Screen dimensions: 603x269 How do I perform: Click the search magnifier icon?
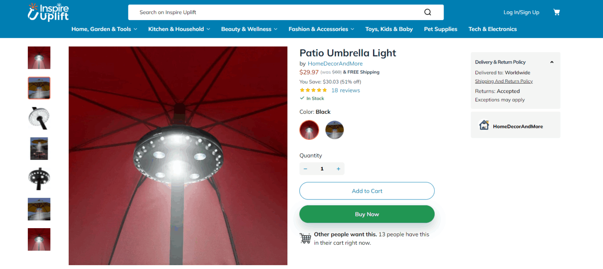[x=428, y=12]
